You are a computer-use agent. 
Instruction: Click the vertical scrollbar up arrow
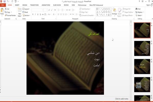131,21
